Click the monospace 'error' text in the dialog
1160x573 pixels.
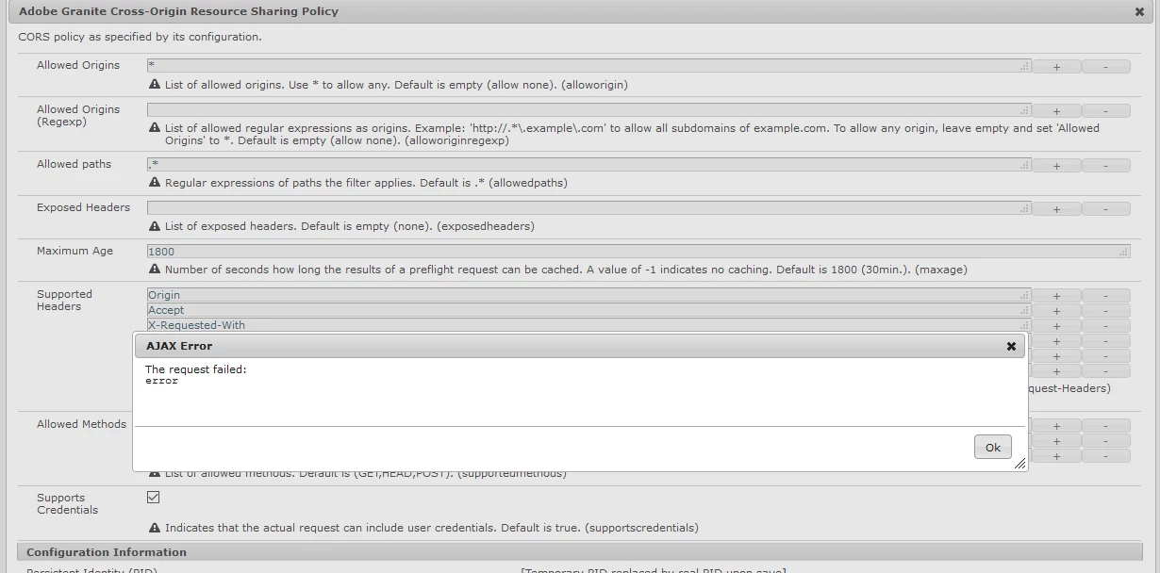(x=161, y=381)
